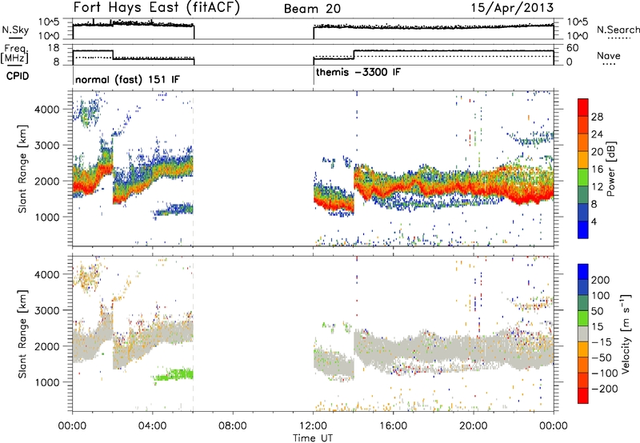
Task: Click the 'normal (fast) 151 IF' text
Action: 127,79
